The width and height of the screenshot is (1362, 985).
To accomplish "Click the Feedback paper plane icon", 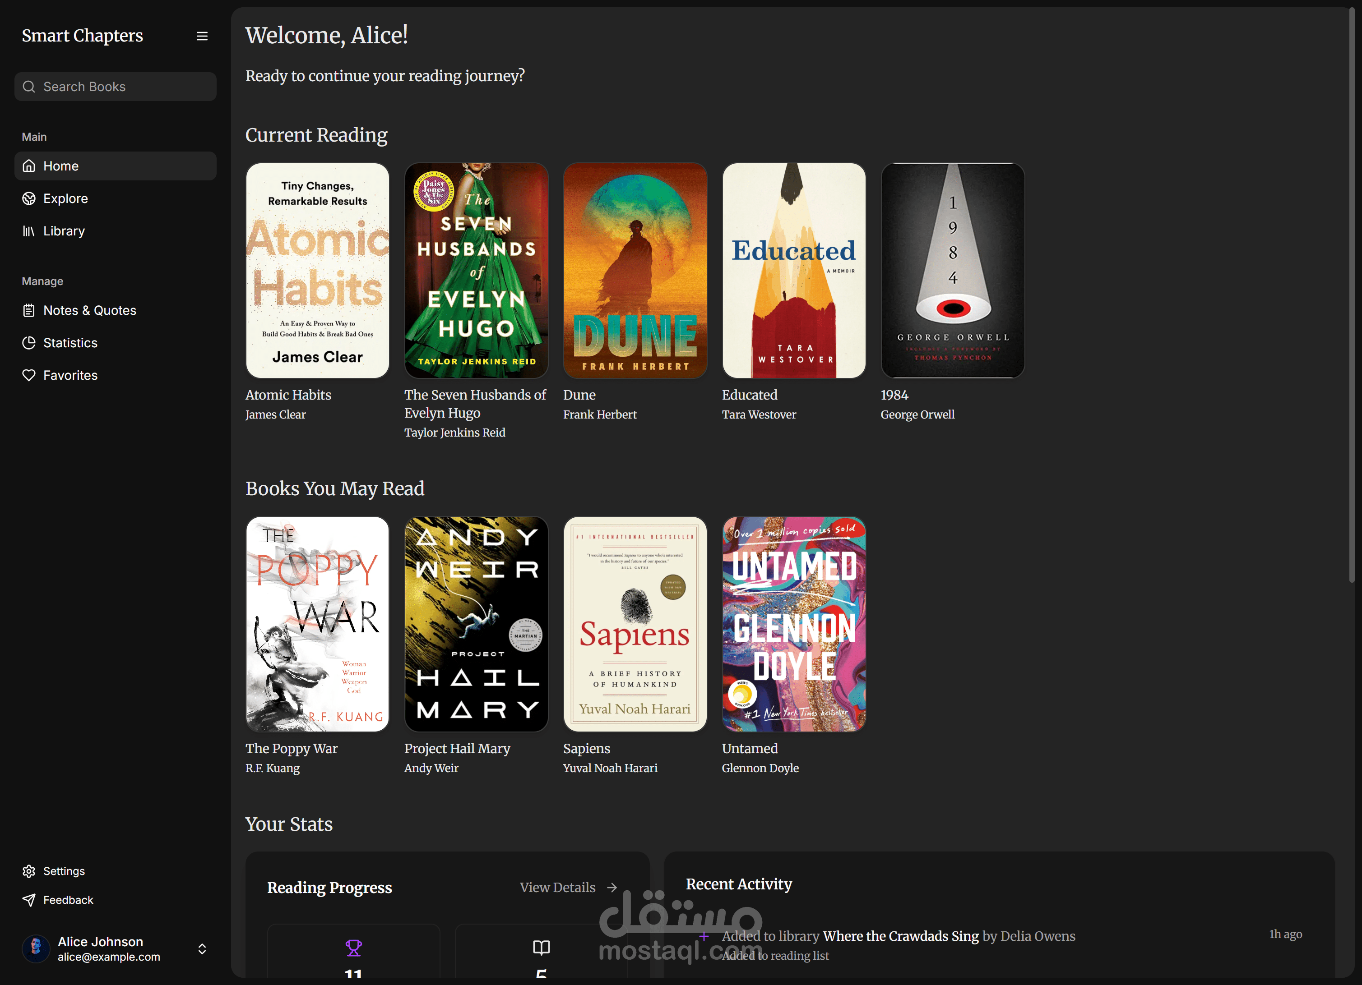I will tap(29, 900).
